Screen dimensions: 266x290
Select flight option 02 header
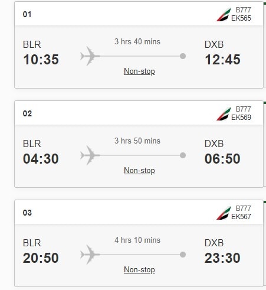point(139,113)
